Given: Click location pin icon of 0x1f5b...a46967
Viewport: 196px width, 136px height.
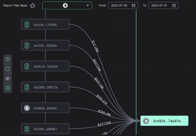Looking at the screenshot, I should [27, 129].
